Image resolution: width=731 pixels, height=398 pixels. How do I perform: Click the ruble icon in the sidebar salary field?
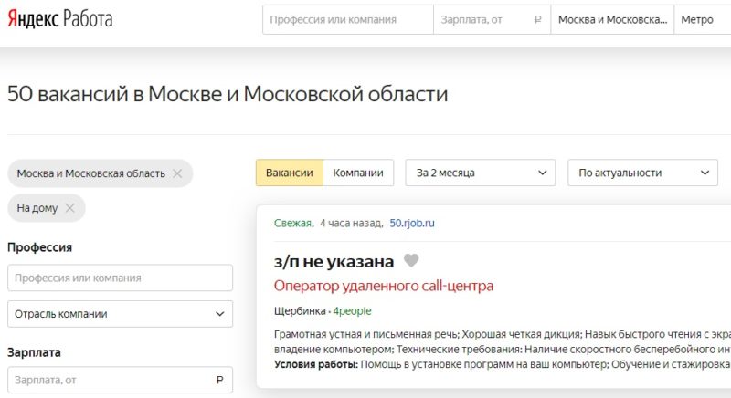click(x=219, y=380)
